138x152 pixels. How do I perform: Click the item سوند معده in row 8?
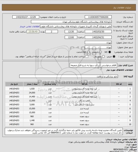pos(85,116)
